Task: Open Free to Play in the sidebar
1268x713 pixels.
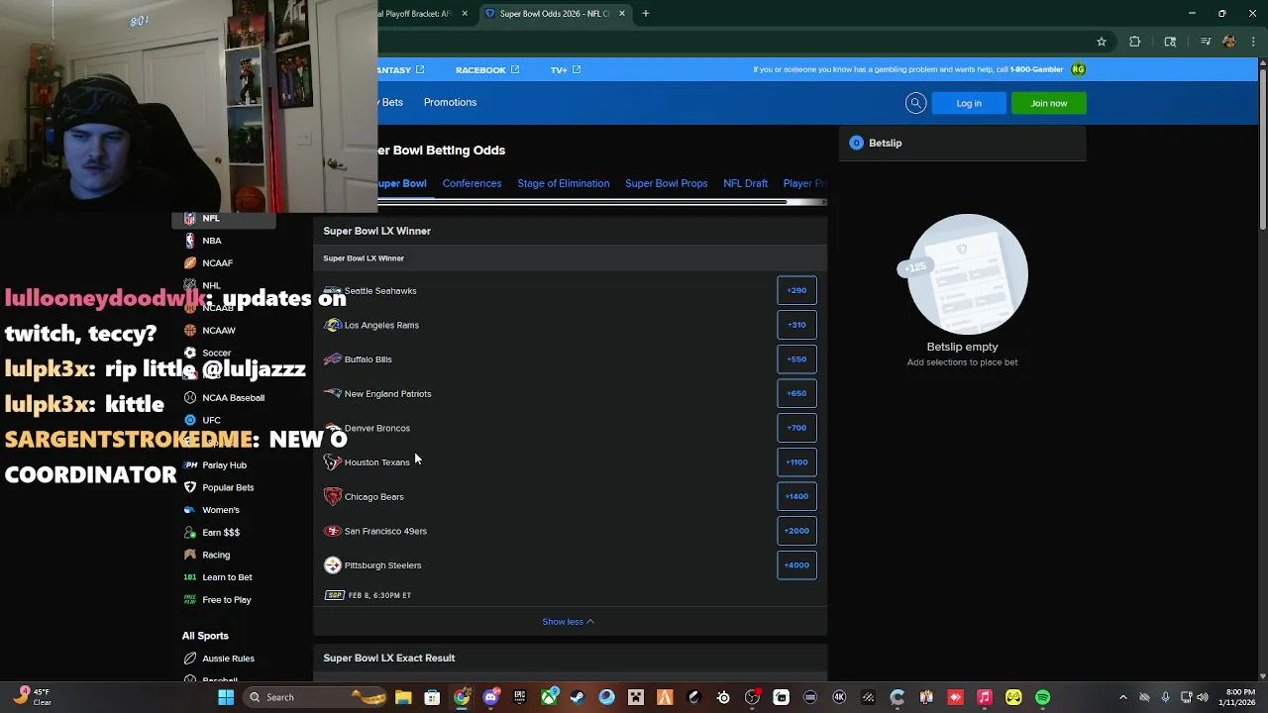Action: [226, 599]
